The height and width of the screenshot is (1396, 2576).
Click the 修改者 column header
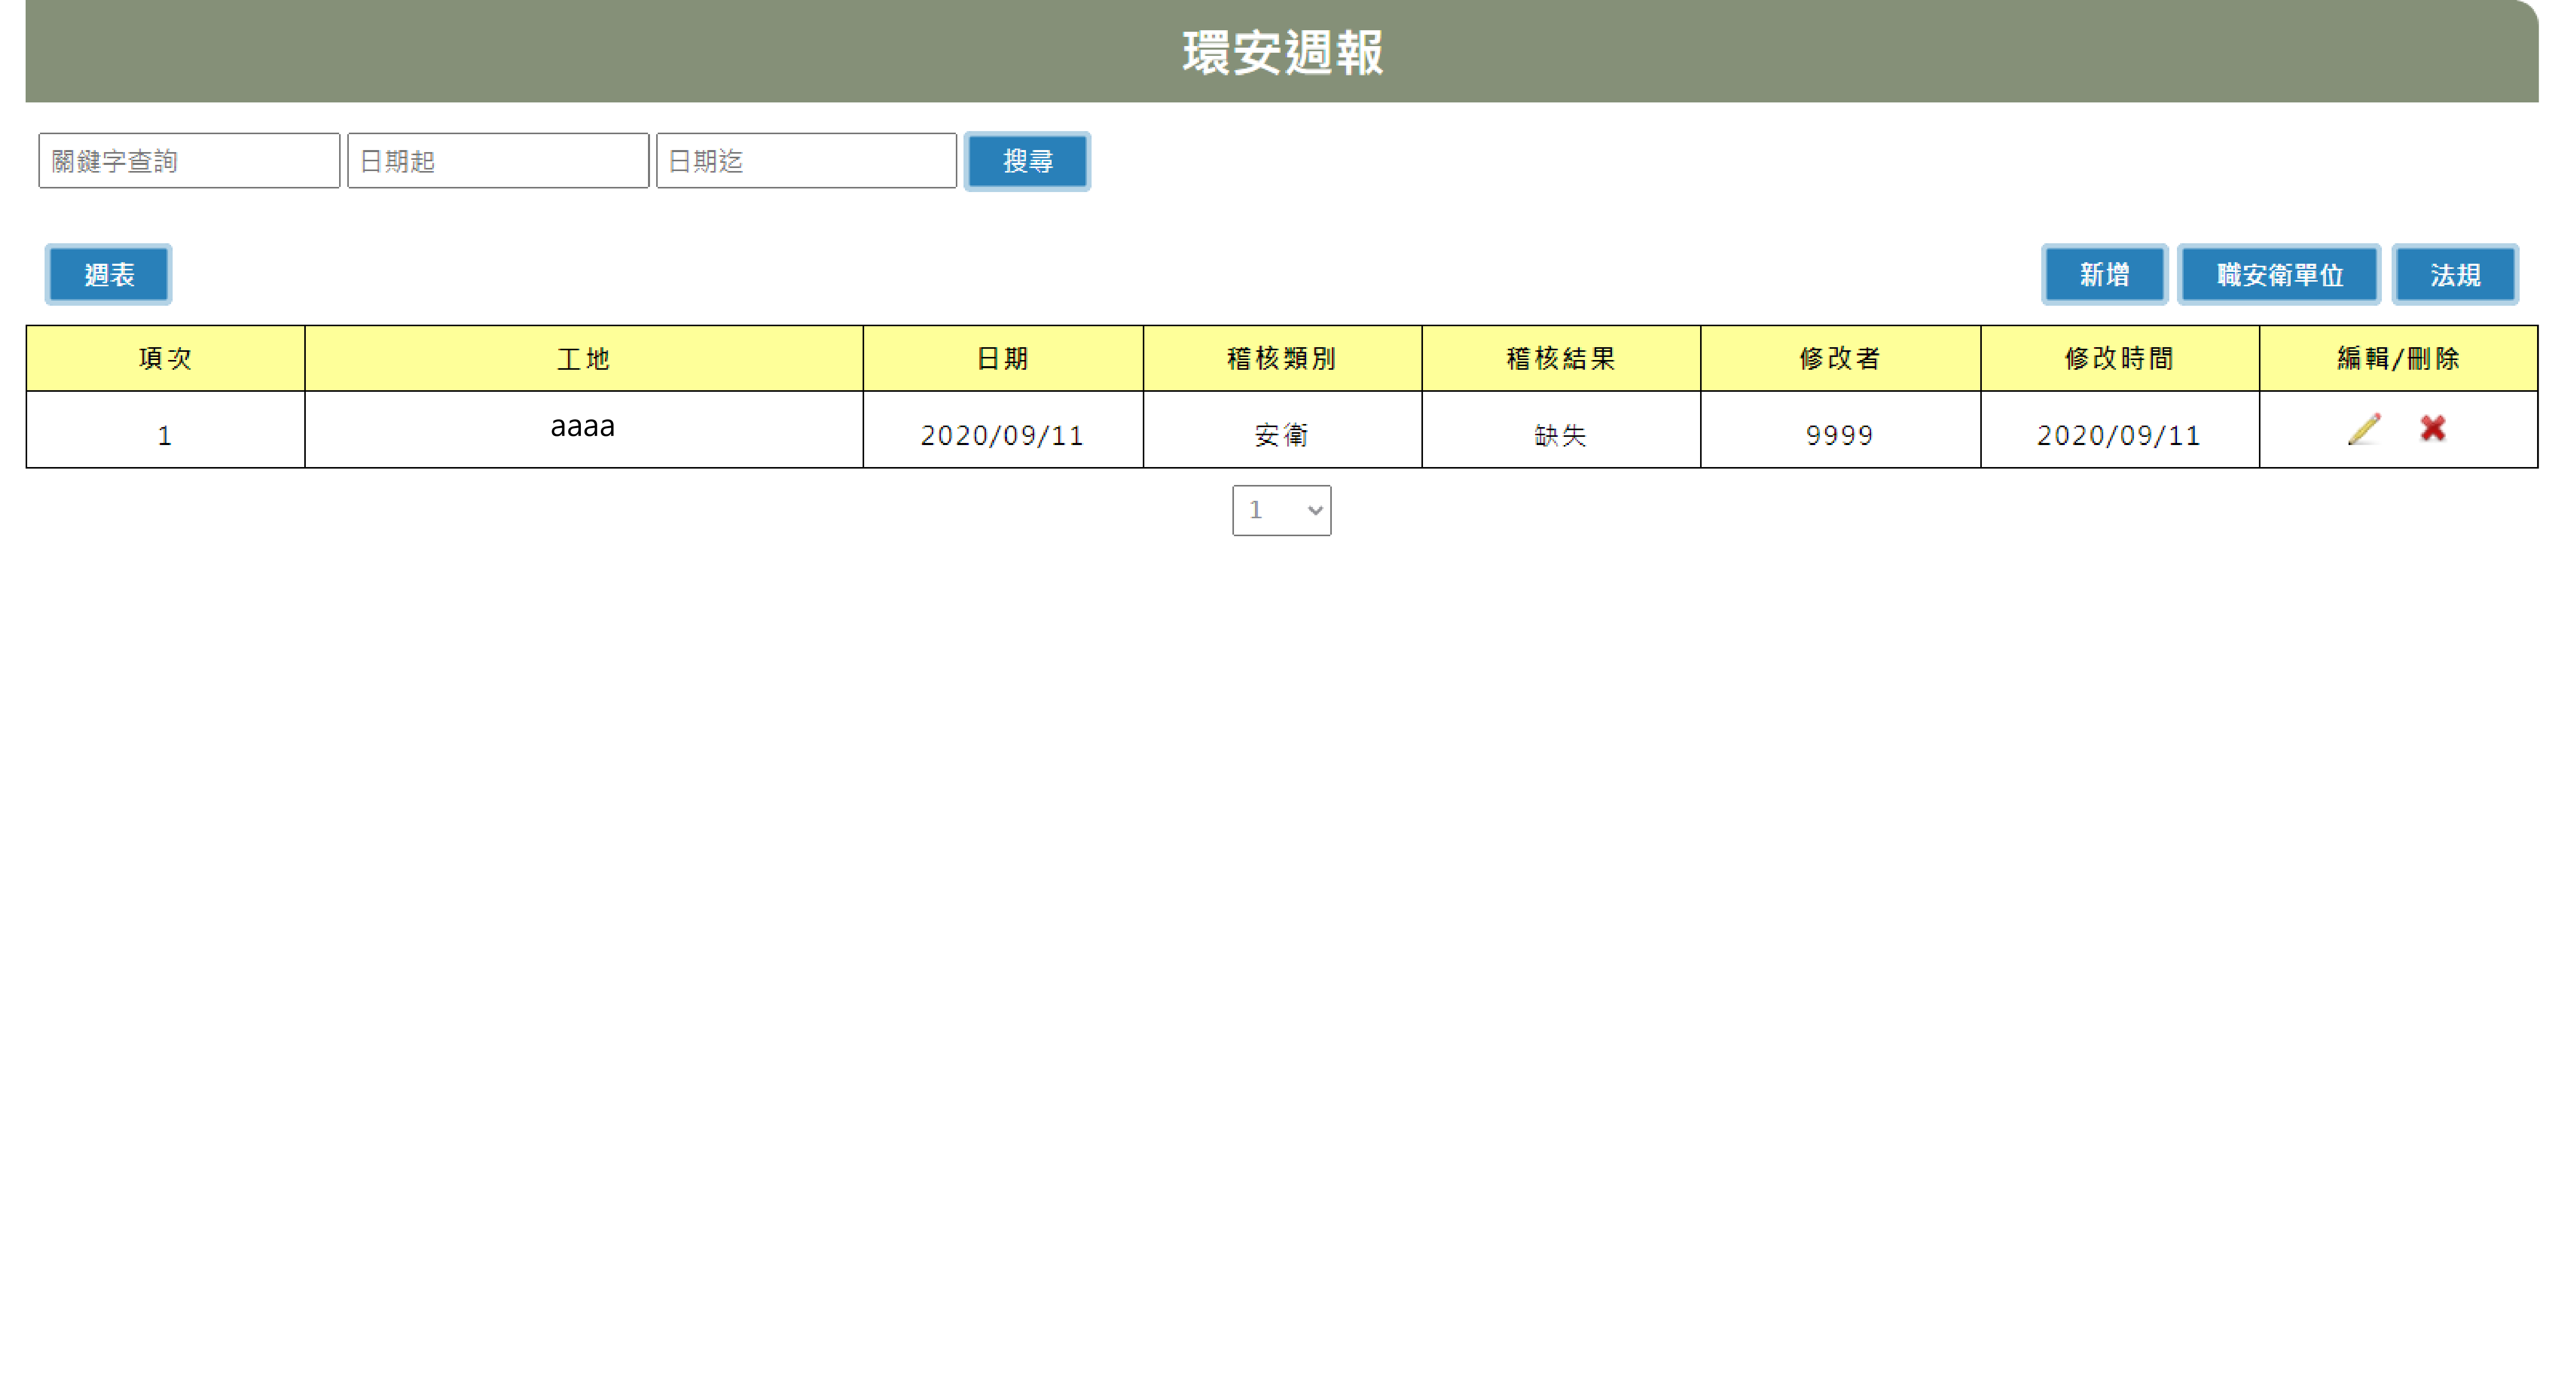[x=1840, y=358]
